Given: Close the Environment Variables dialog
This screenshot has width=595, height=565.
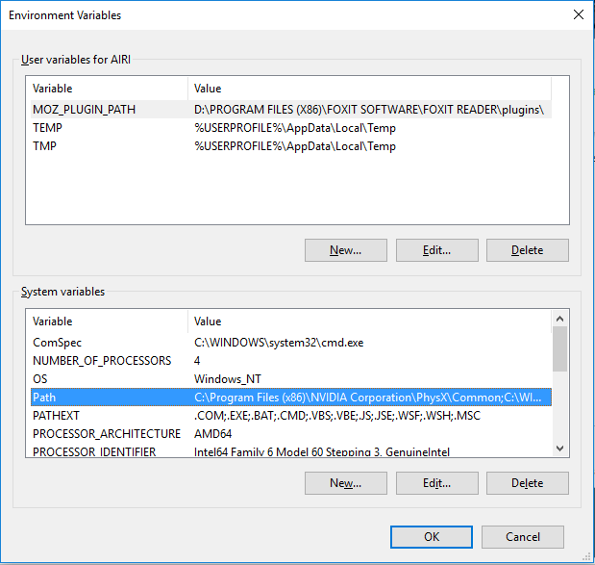Looking at the screenshot, I should click(x=578, y=15).
